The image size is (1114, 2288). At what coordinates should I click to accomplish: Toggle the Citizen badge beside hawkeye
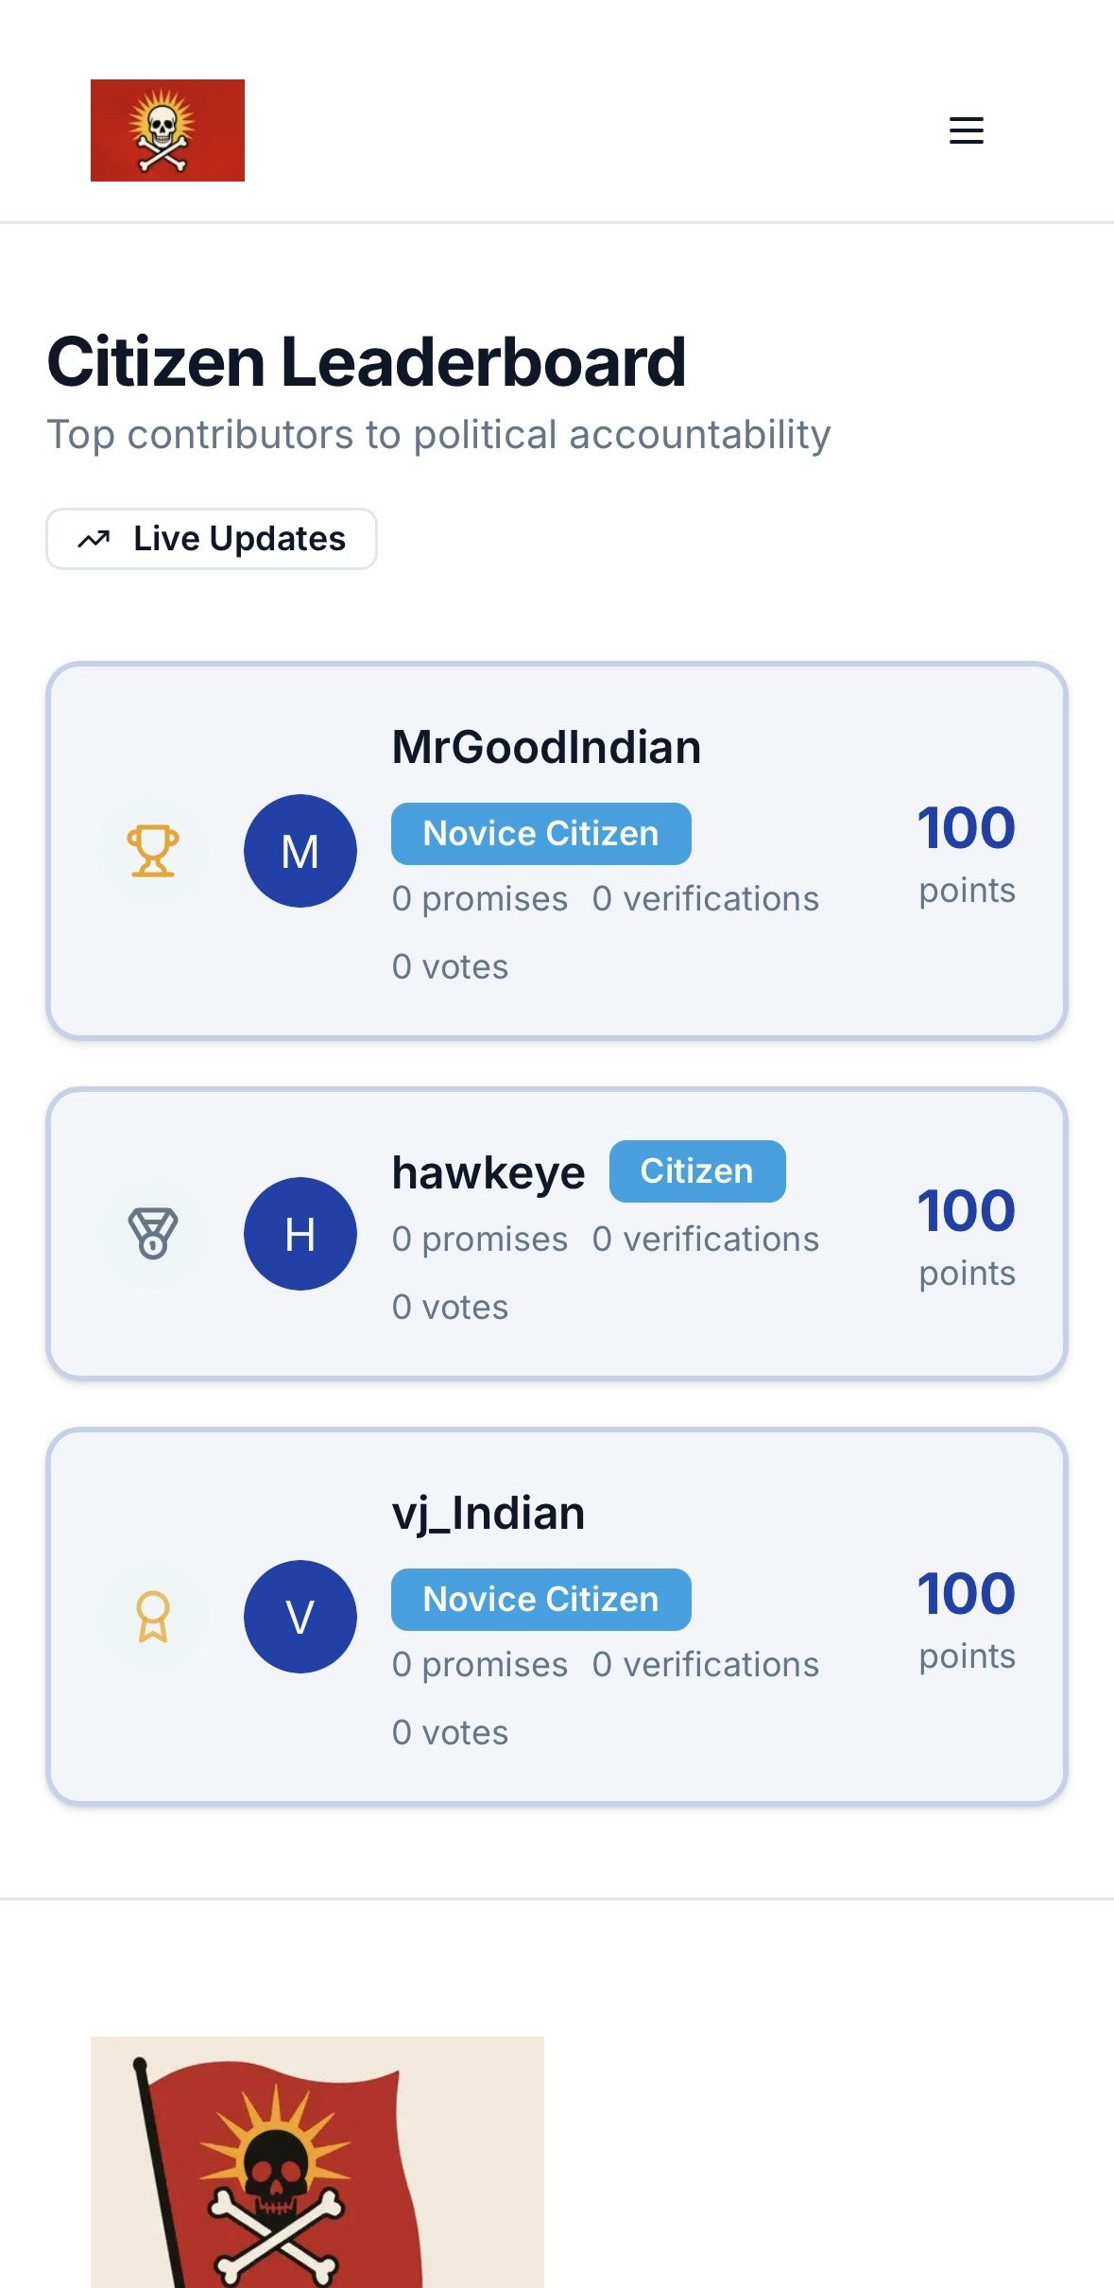tap(696, 1171)
